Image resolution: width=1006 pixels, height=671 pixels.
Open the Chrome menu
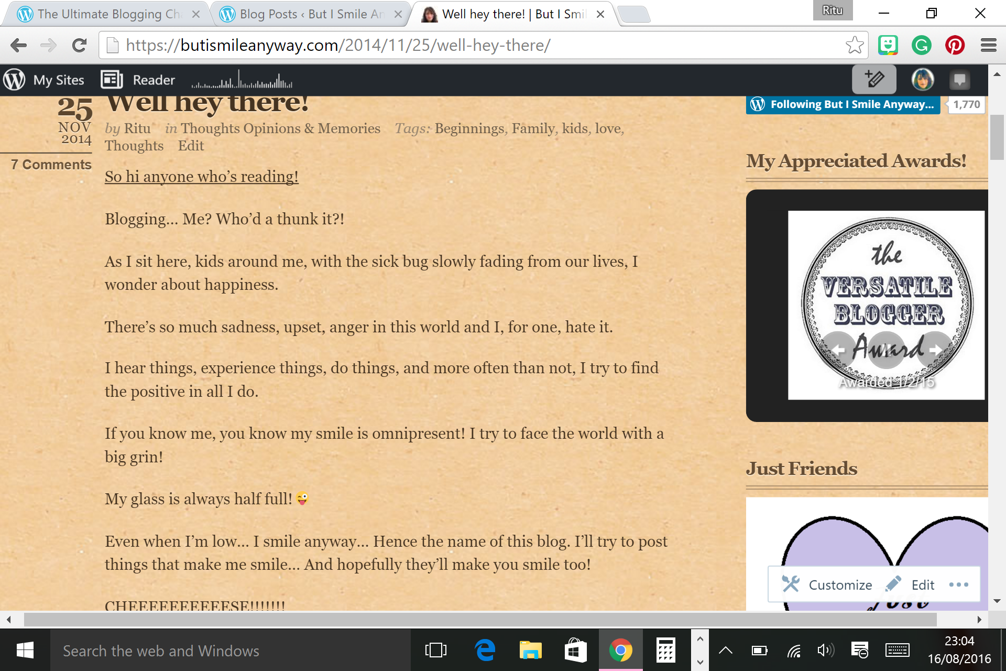click(988, 45)
